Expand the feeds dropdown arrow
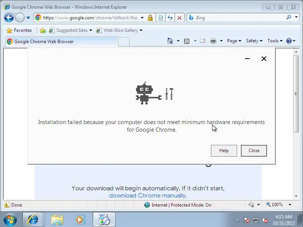 click(195, 41)
